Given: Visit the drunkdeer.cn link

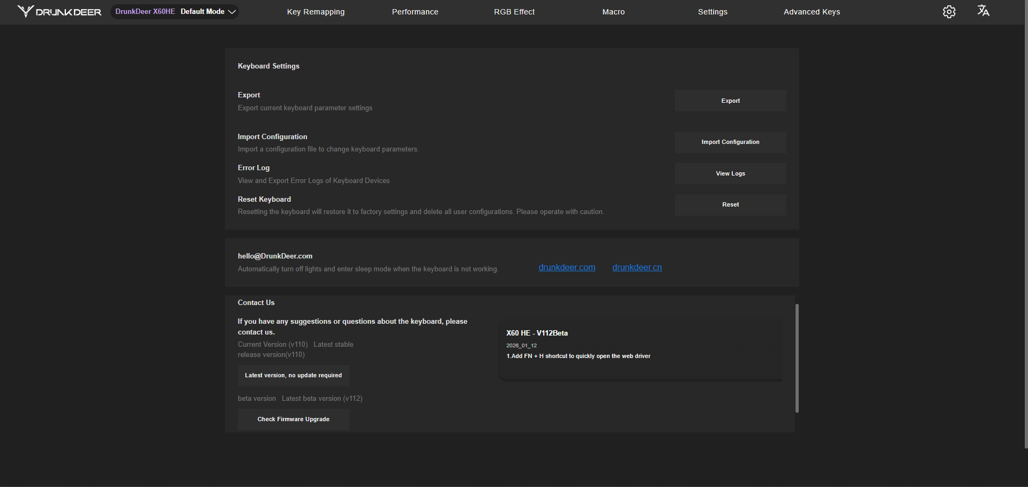Looking at the screenshot, I should pyautogui.click(x=637, y=268).
